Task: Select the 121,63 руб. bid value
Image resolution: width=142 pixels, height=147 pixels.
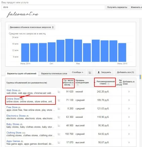Action: pyautogui.click(x=103, y=108)
